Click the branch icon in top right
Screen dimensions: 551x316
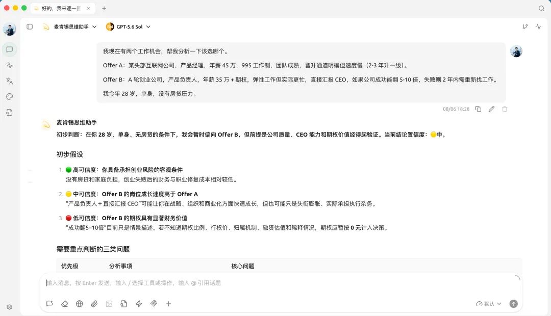coord(525,27)
